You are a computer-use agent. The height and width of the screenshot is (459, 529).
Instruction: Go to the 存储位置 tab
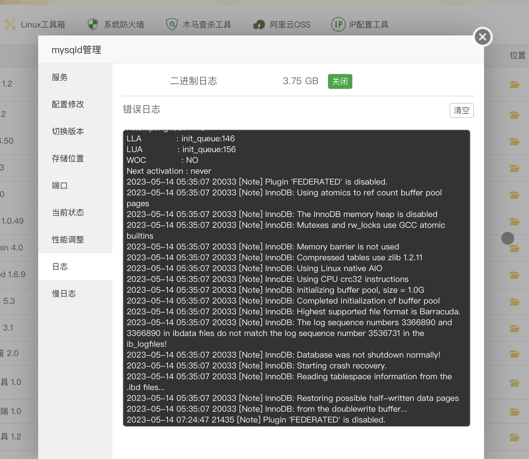(x=68, y=159)
